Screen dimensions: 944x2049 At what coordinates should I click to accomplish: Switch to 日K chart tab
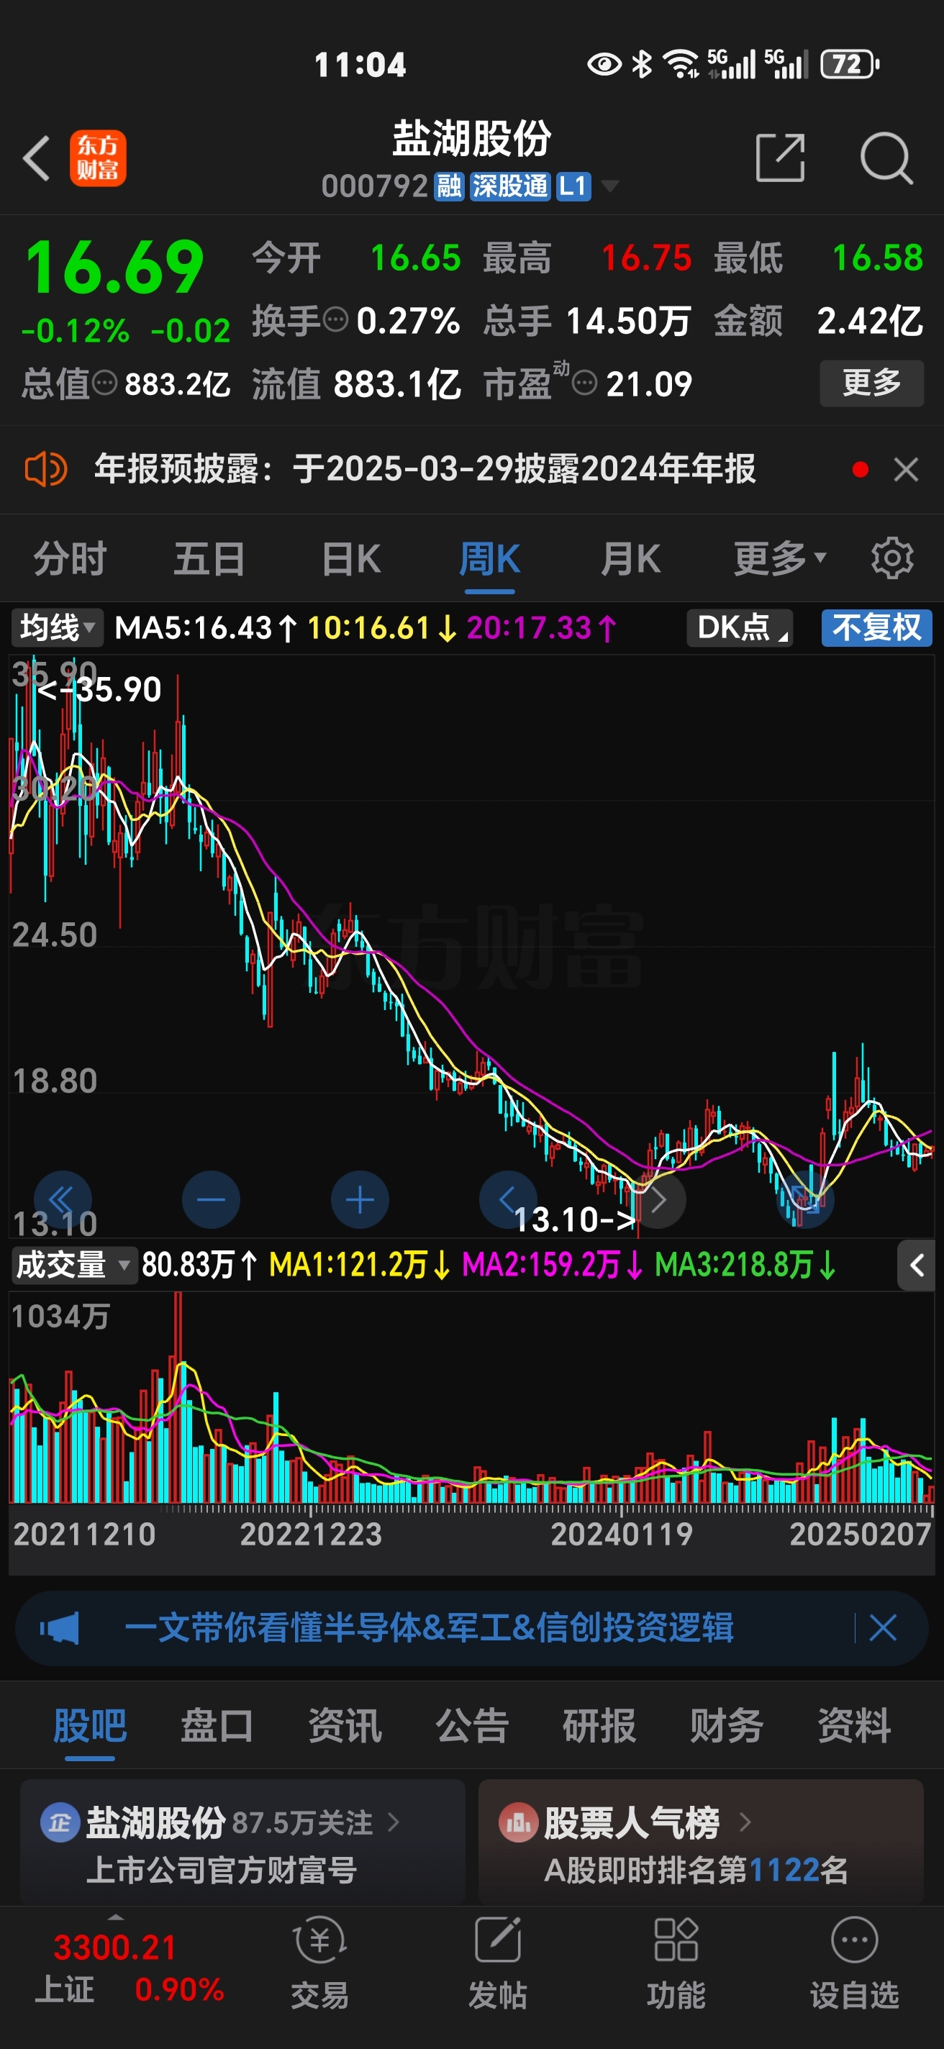352,558
